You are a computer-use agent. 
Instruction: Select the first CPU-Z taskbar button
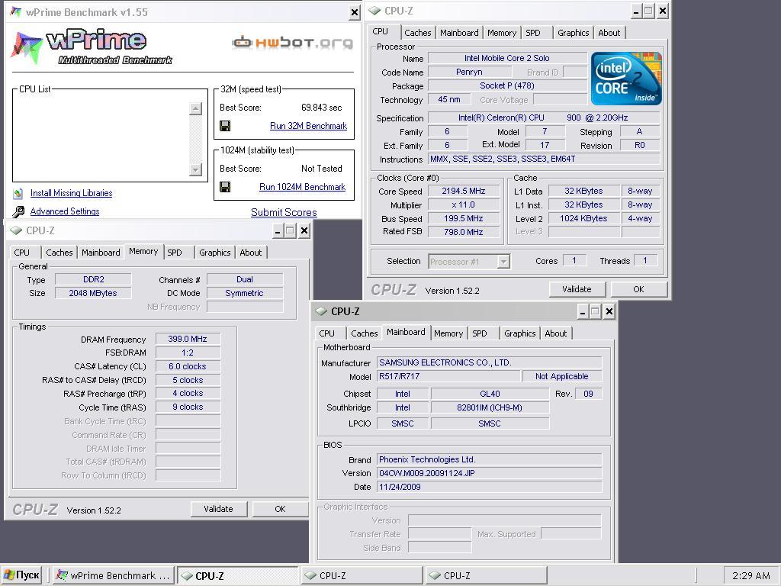[x=238, y=575]
